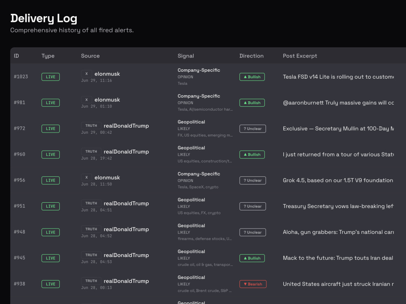The height and width of the screenshot is (304, 406).
Task: Click the Direction column header
Action: click(x=251, y=56)
